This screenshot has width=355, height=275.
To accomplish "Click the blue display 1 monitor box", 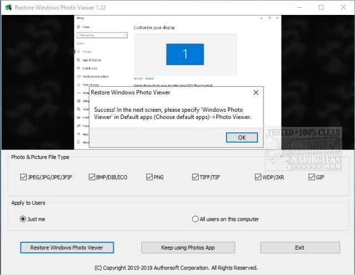I will 185,54.
